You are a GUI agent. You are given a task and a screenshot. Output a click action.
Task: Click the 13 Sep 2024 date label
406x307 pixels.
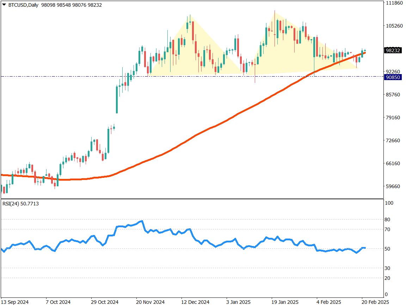click(x=15, y=302)
